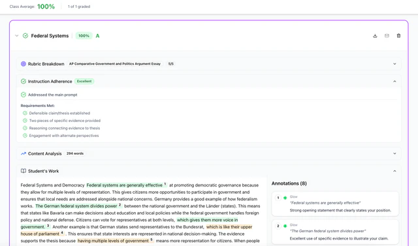Click the green Glow dot on annotation 2

pos(285,226)
